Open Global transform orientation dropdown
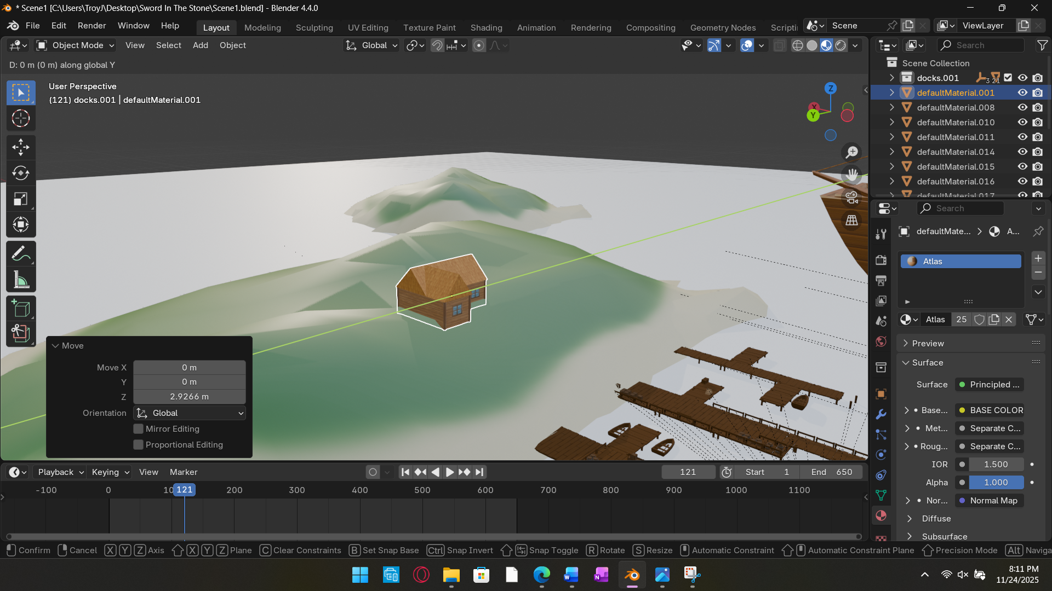 [371, 45]
